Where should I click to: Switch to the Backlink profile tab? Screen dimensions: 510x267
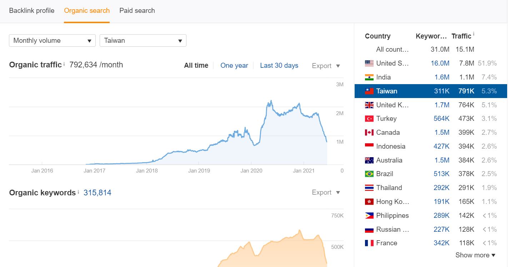(32, 11)
